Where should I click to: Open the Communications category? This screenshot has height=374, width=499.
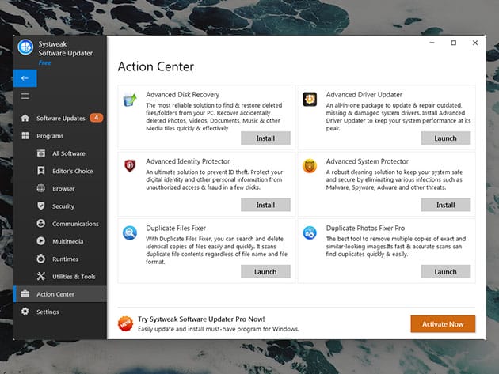tap(60, 224)
